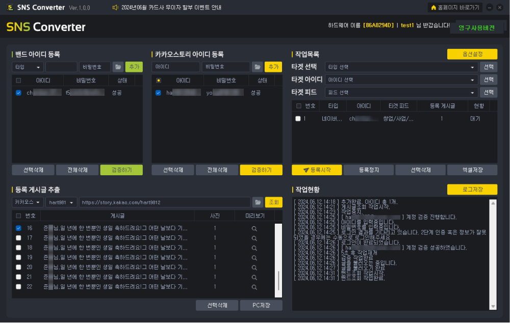The width and height of the screenshot is (510, 323).
Task: Preview post number 20 with magnifier icon
Action: [254, 267]
